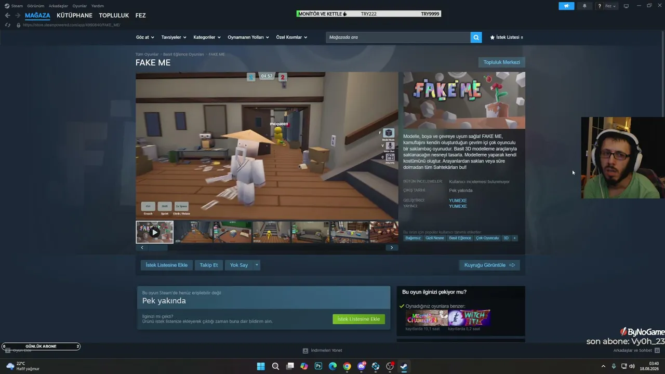Open the Steam menu in the menu bar

(17, 6)
